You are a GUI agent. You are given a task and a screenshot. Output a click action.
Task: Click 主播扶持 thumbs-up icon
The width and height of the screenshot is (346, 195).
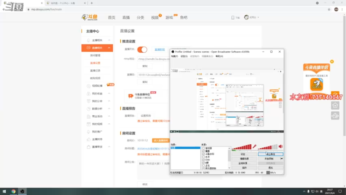89,139
